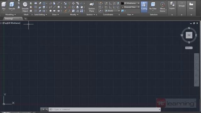Start the Circle draw tool
This screenshot has width=201, height=113.
(x=59, y=7)
